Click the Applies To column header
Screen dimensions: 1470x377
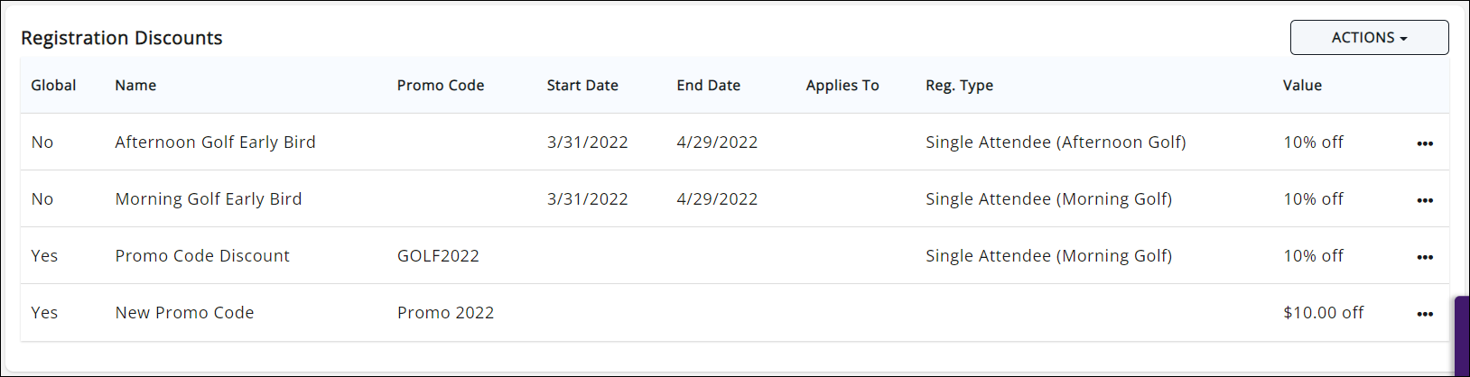pos(842,86)
